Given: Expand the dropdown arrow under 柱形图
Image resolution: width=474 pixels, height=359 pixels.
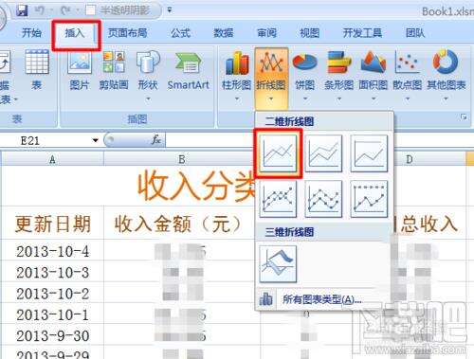Looking at the screenshot, I should 237,99.
